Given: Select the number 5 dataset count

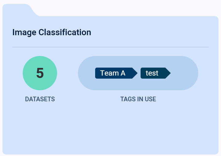Looking at the screenshot, I should (x=40, y=73).
